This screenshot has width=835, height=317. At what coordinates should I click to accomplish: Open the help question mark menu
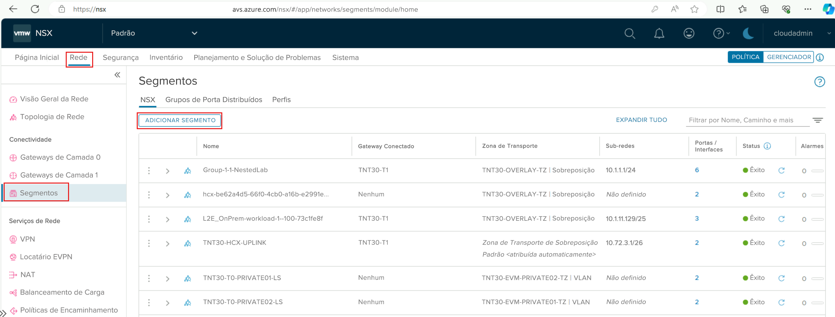click(x=721, y=33)
